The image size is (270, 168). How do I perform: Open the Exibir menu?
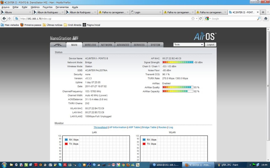click(x=25, y=7)
